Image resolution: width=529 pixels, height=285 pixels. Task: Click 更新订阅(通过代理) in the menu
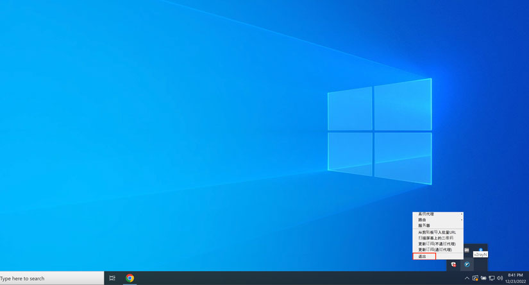pyautogui.click(x=437, y=250)
